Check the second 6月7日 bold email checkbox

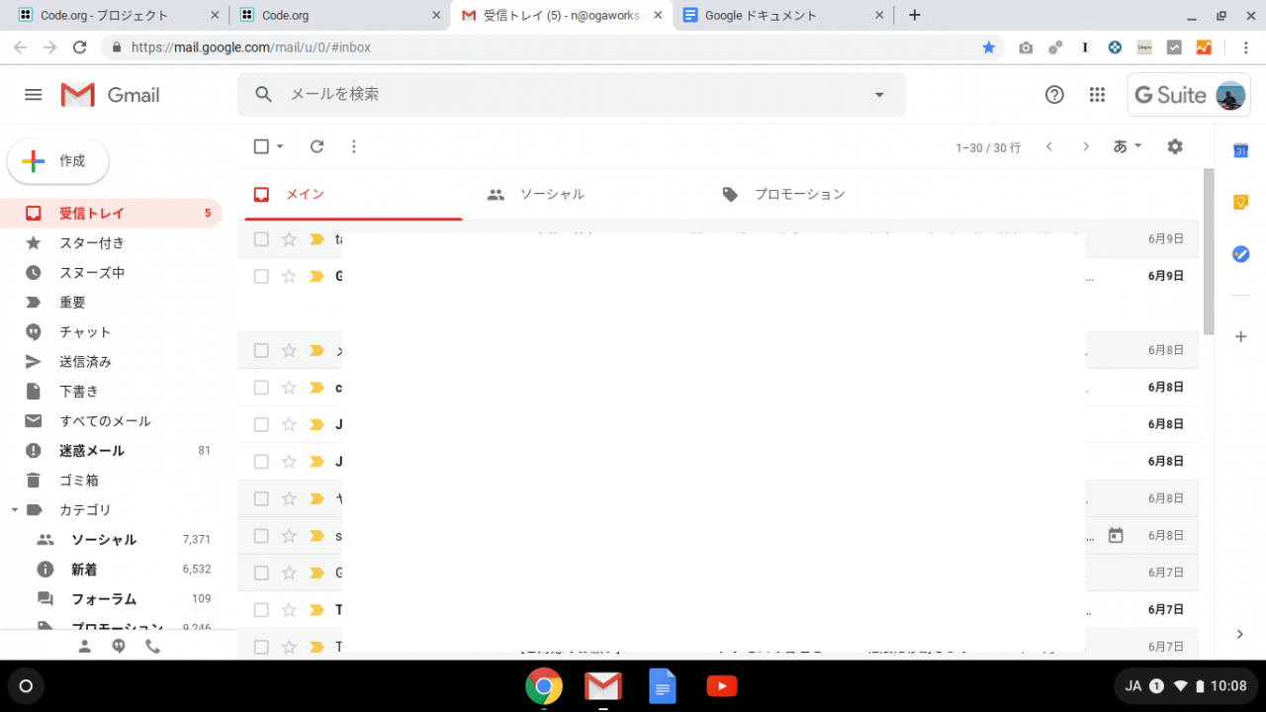261,610
